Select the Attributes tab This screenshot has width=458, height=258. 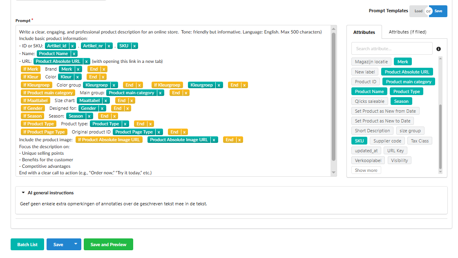coord(364,32)
